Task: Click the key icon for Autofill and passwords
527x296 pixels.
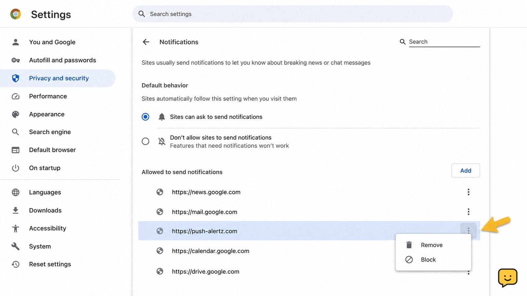Action: (x=15, y=60)
